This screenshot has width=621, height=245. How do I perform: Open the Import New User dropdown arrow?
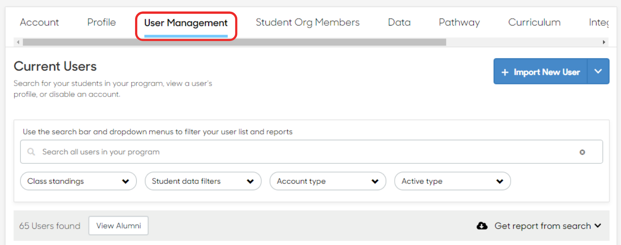[598, 71]
